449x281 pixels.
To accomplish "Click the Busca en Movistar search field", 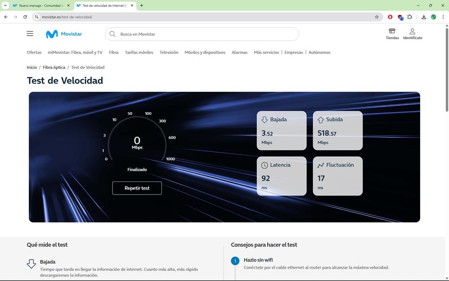I will 202,34.
